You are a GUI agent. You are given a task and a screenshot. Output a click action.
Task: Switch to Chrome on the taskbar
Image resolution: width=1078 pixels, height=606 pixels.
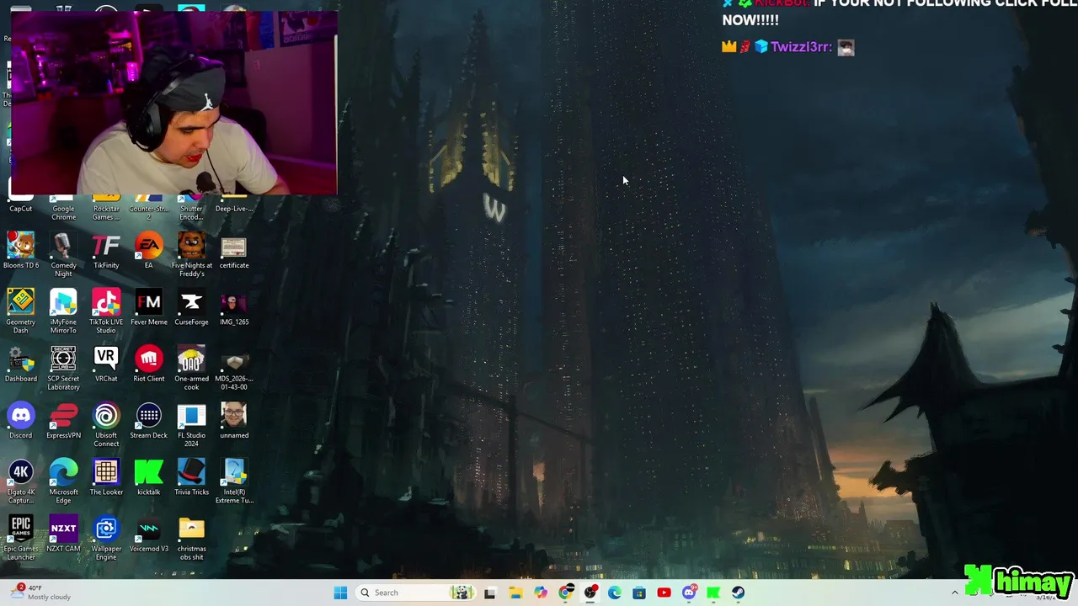(565, 593)
